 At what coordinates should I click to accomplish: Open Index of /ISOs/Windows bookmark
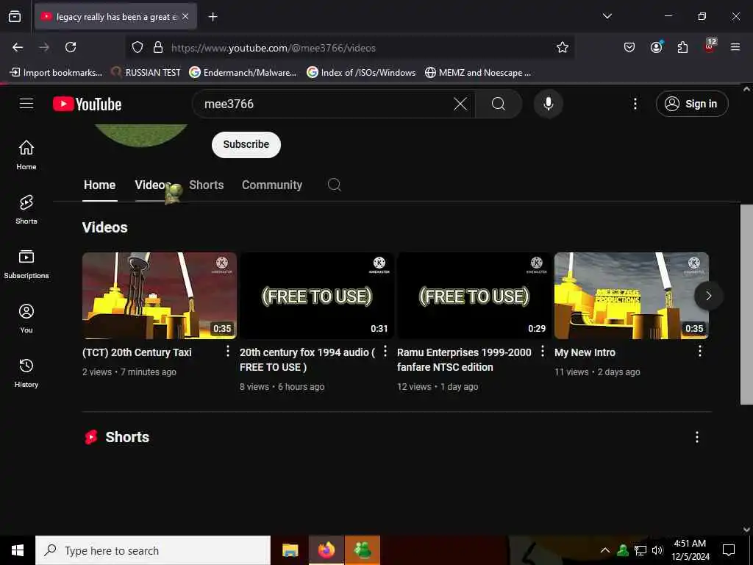[361, 73]
